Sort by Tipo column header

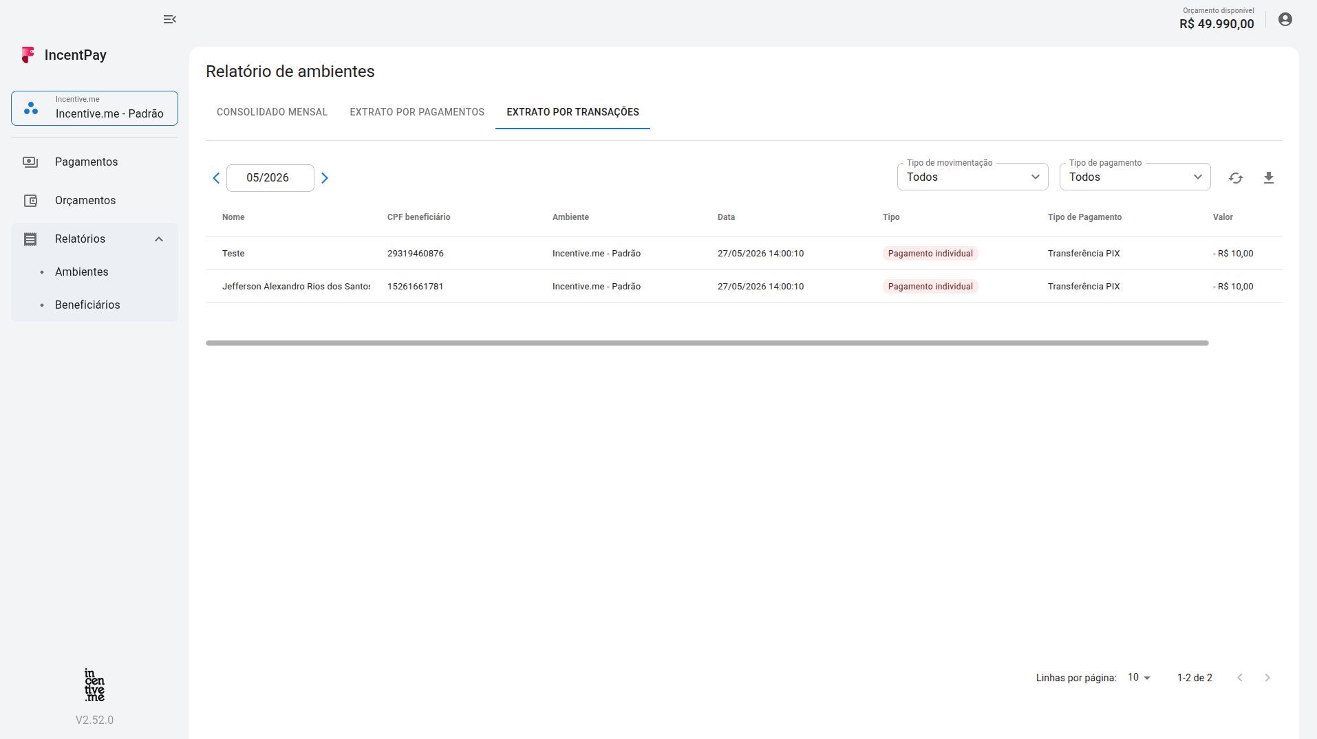pyautogui.click(x=891, y=217)
